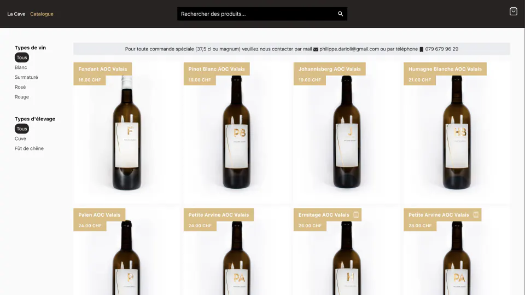Filter wines by Rosé
The height and width of the screenshot is (295, 525).
pyautogui.click(x=20, y=87)
